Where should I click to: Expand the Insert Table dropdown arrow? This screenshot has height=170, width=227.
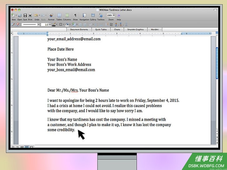77,24
